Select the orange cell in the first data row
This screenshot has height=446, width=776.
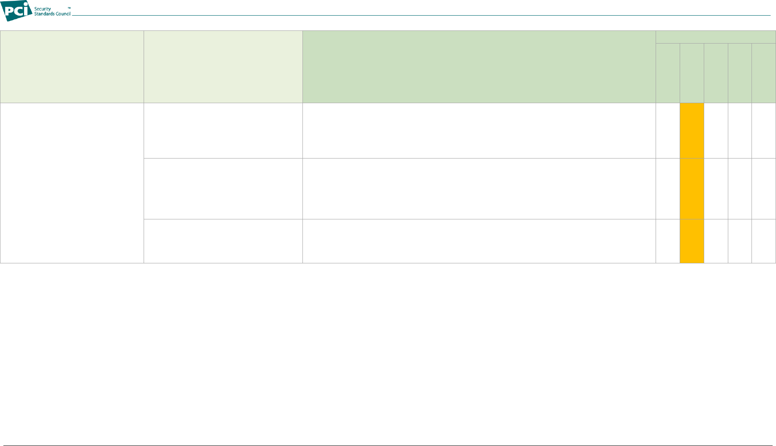coord(692,131)
